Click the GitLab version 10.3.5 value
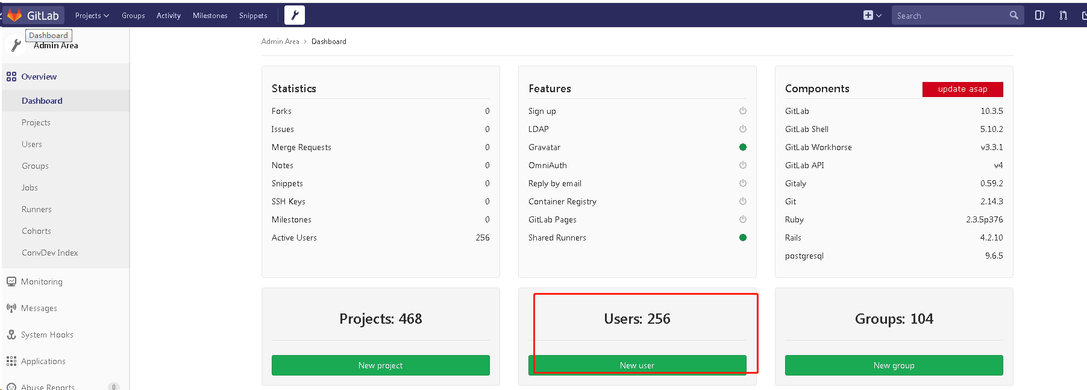1087x390 pixels. (992, 111)
